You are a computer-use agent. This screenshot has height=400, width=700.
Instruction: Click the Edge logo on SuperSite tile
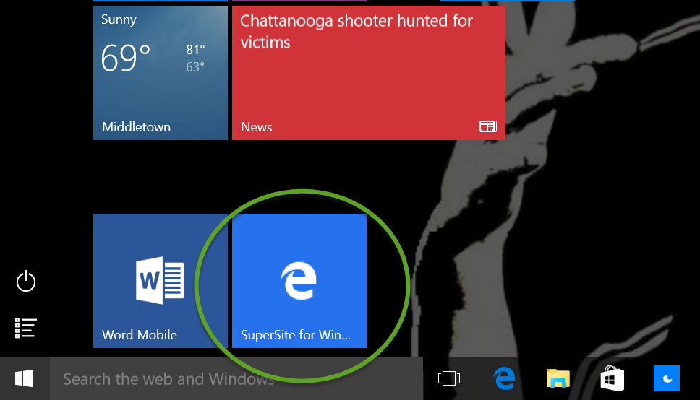click(x=299, y=280)
